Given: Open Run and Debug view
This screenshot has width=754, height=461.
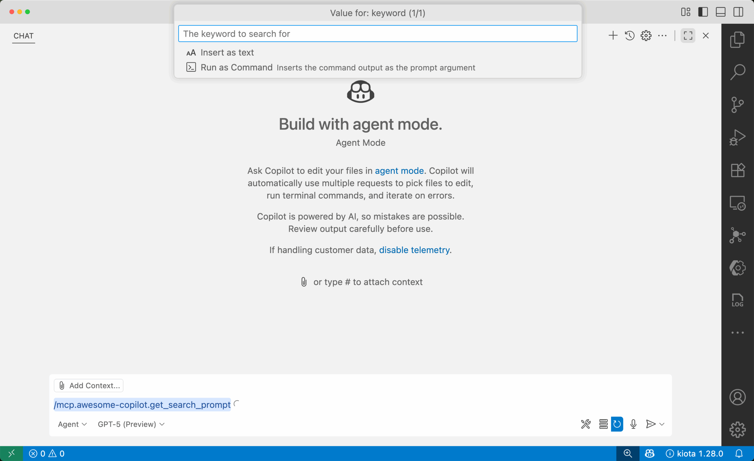Looking at the screenshot, I should [x=737, y=137].
